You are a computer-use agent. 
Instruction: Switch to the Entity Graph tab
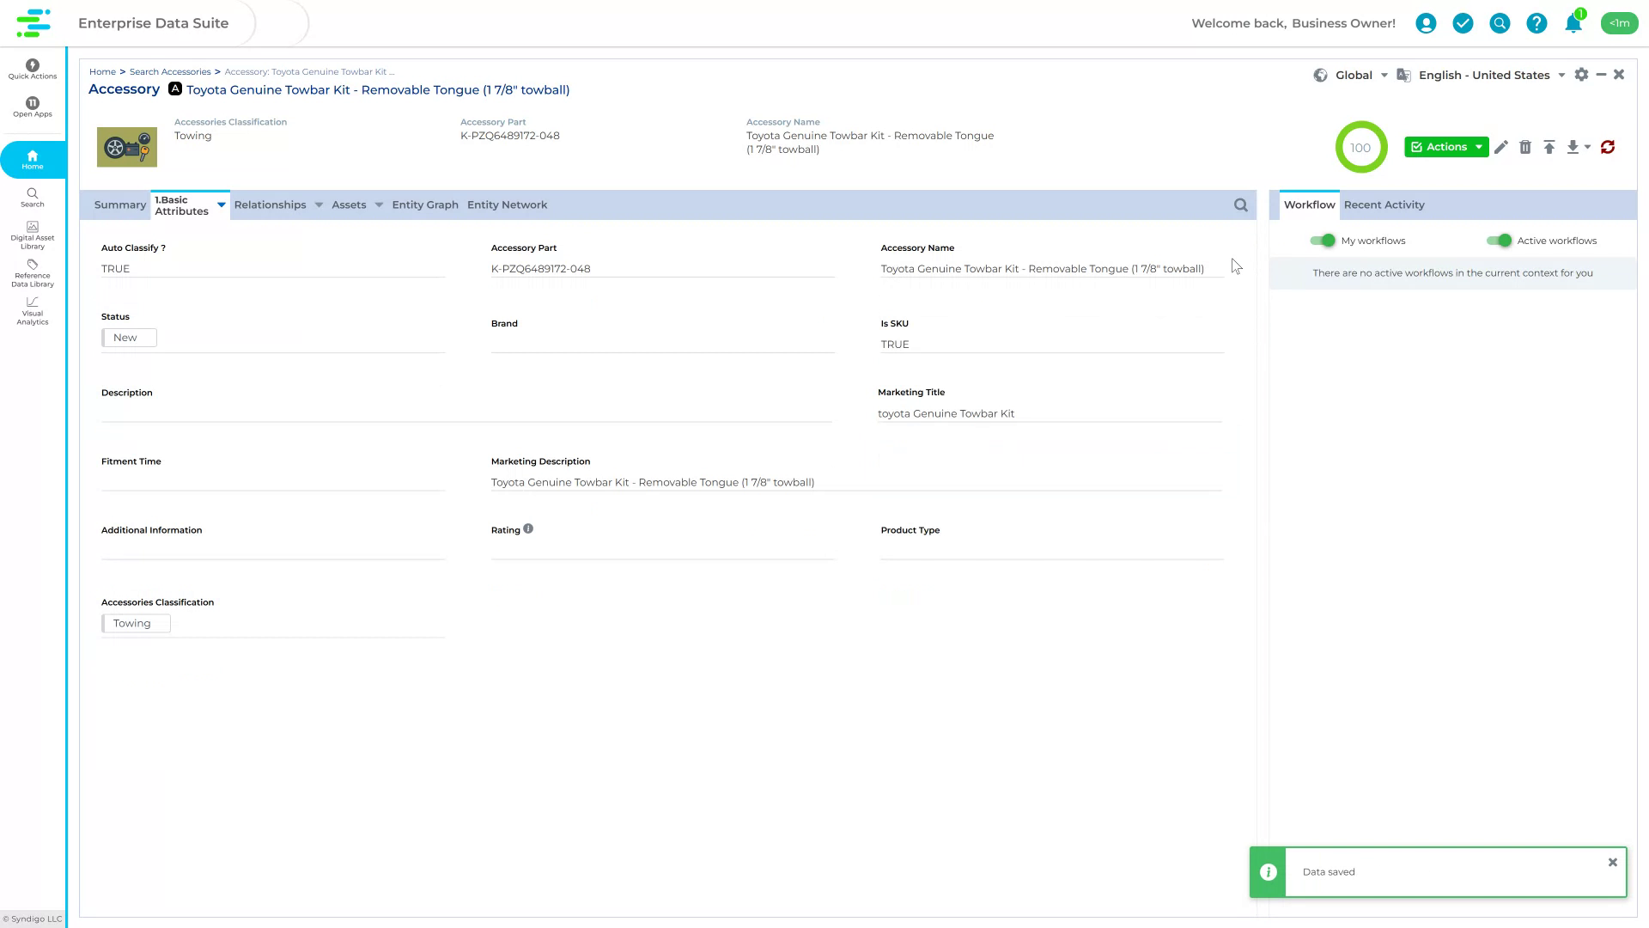(424, 205)
